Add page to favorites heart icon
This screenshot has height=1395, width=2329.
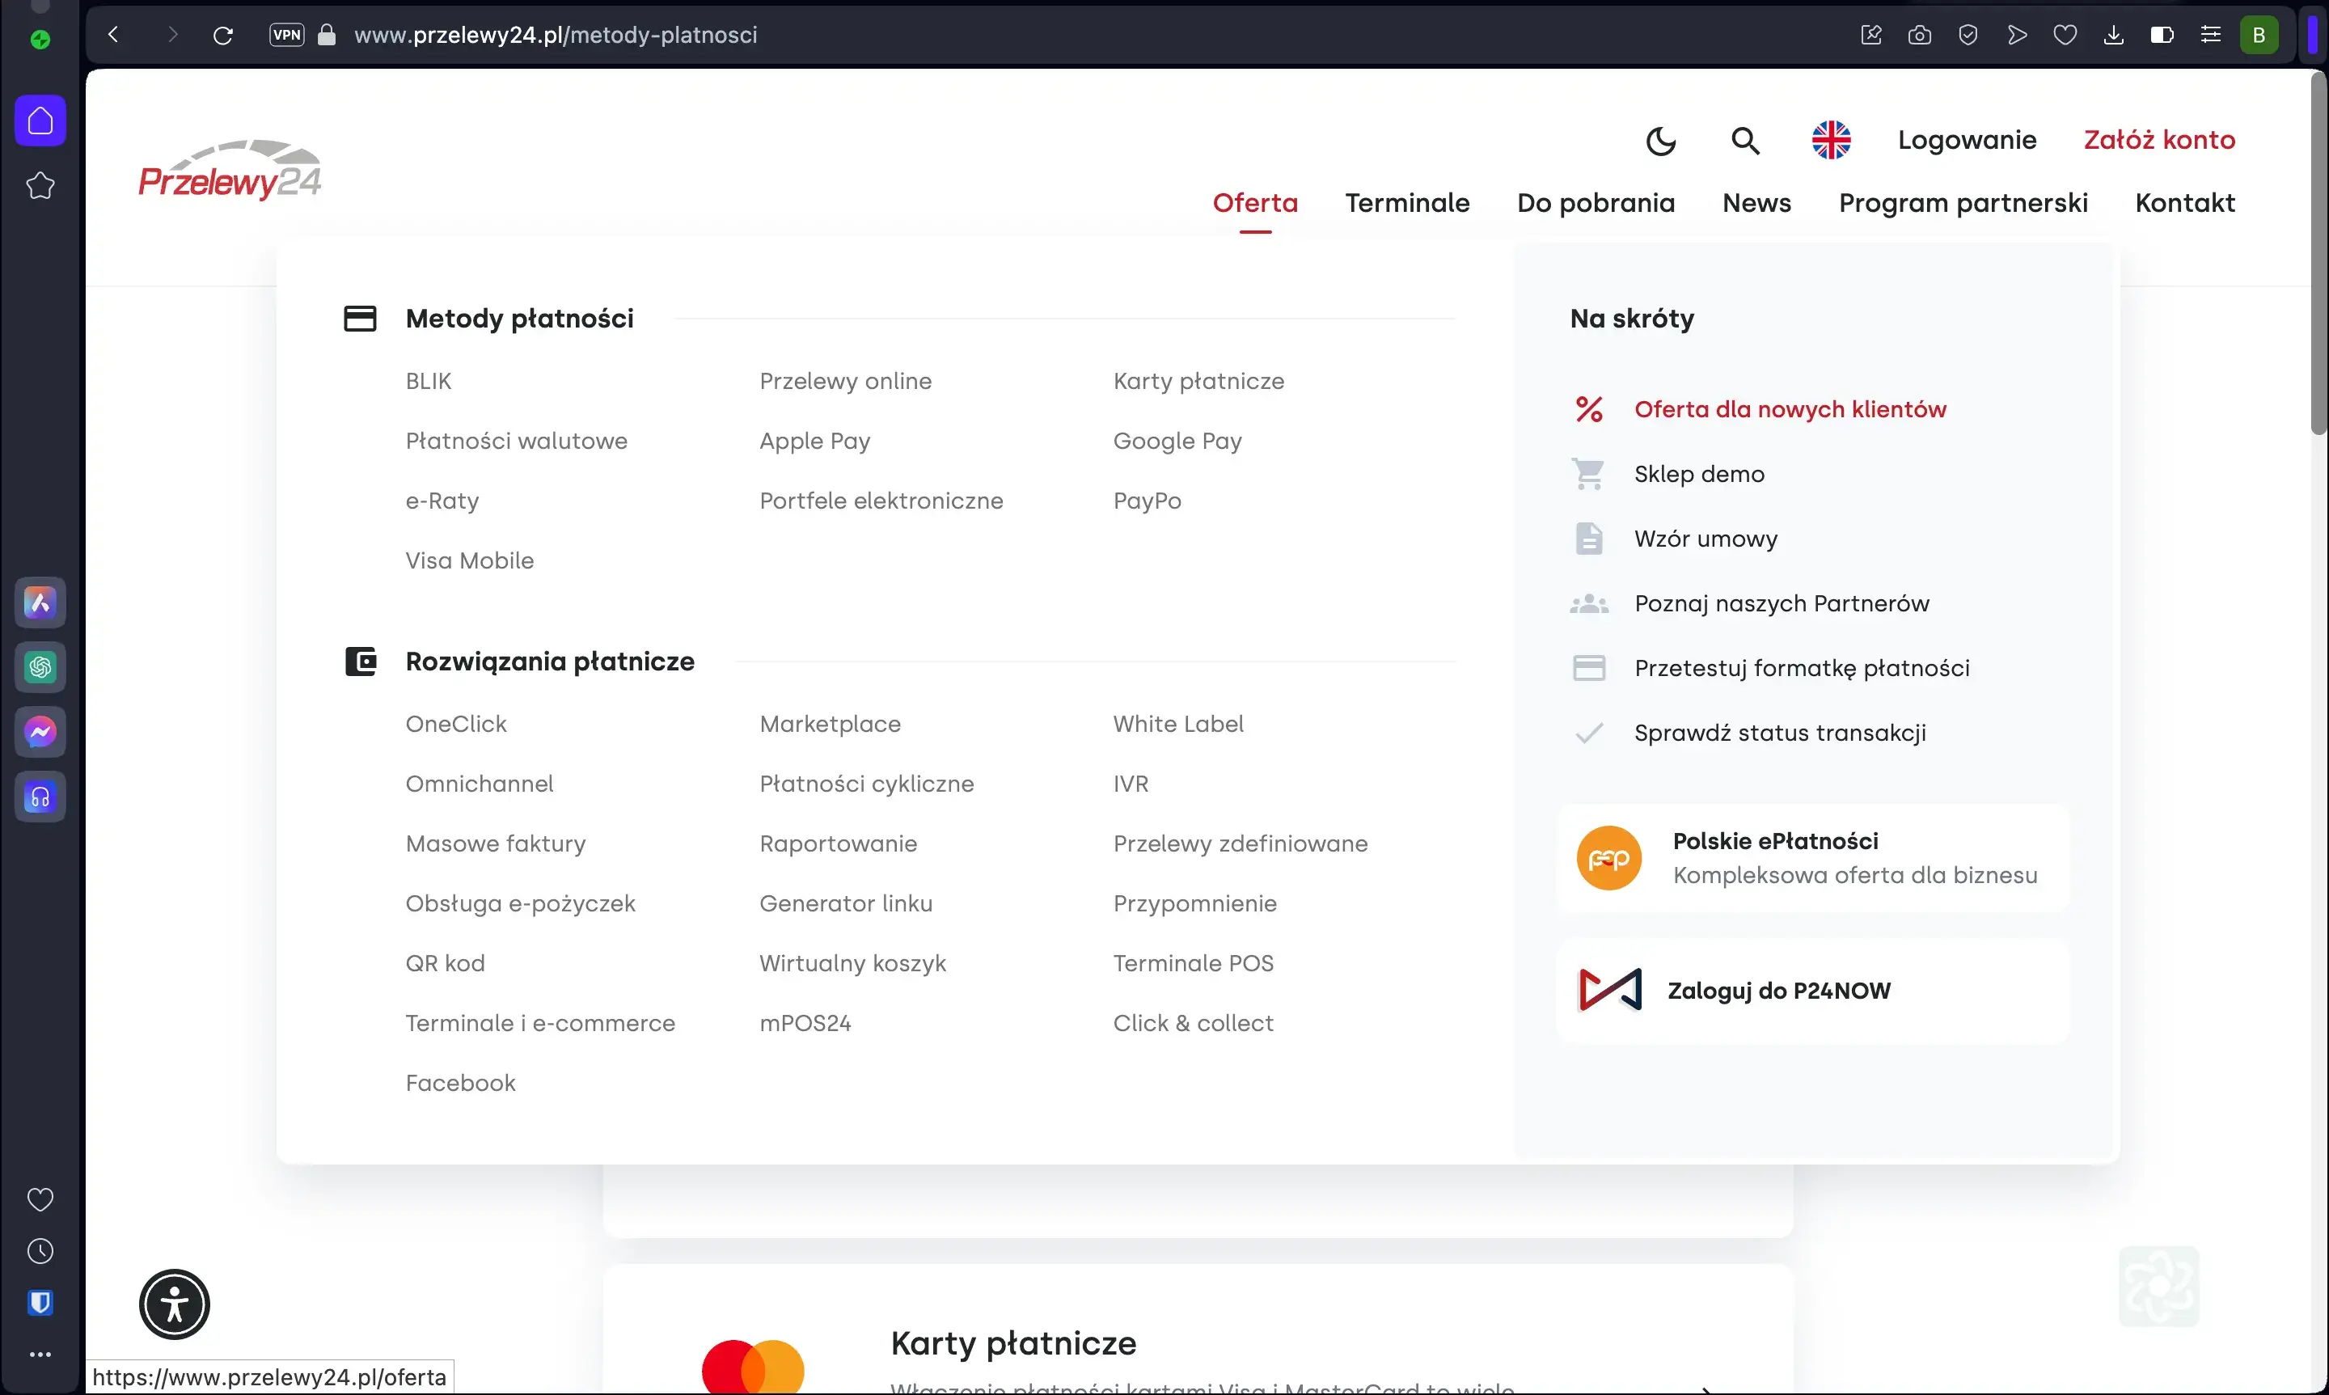click(2065, 35)
